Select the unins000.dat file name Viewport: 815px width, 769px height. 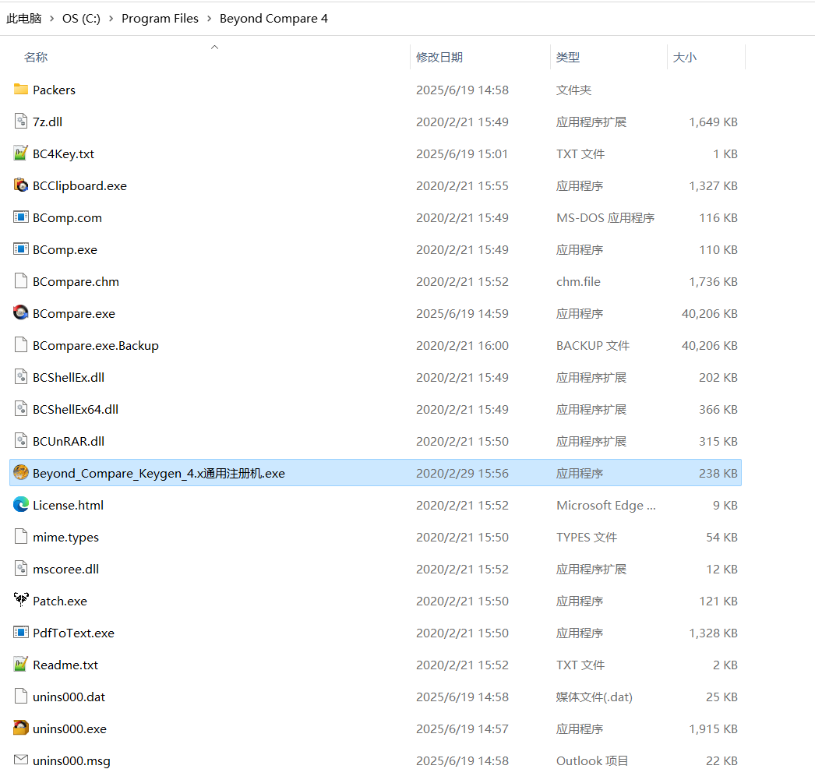click(69, 697)
